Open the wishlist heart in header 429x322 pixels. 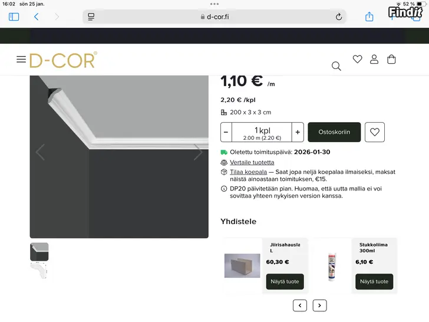coord(357,59)
